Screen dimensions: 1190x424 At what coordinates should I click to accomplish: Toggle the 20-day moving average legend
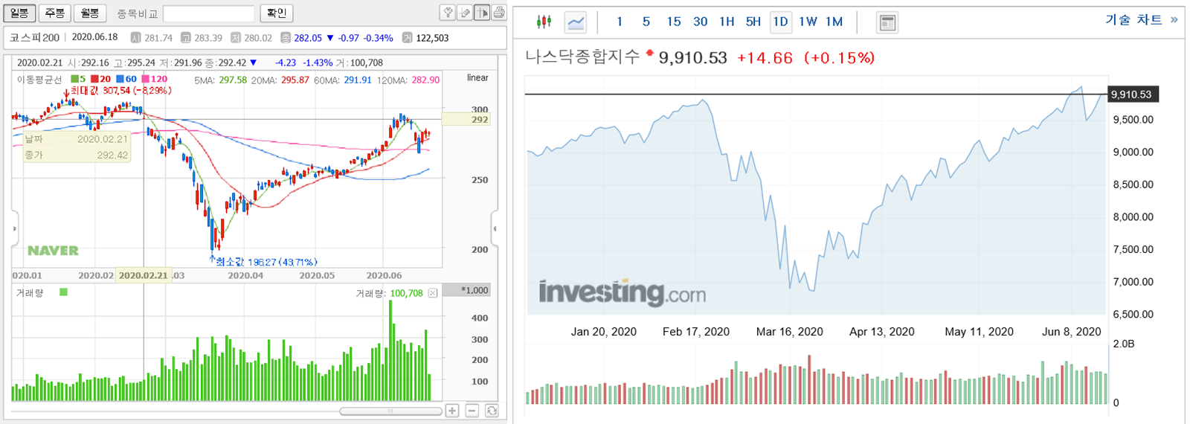100,79
